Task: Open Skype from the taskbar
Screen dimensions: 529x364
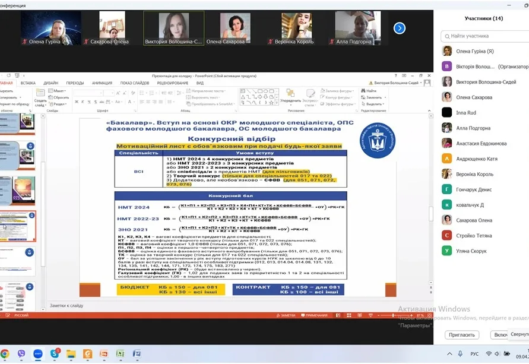Action: tap(55, 354)
